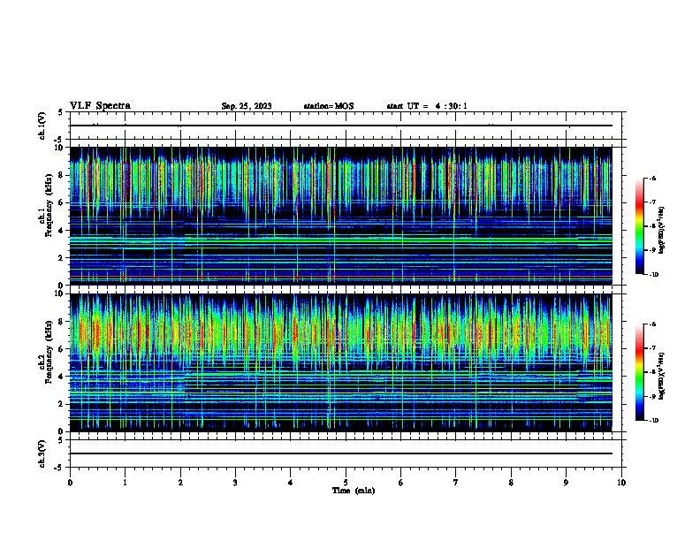700x541 pixels.
Task: Click inside the ch.2 spectrogram panel
Action: pyautogui.click(x=341, y=362)
